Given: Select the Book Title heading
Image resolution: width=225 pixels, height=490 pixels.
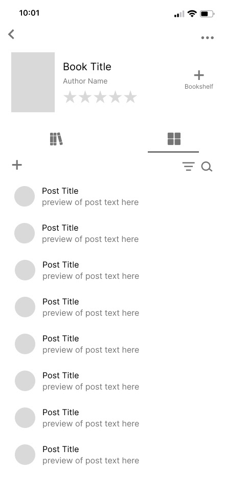Looking at the screenshot, I should tap(87, 67).
